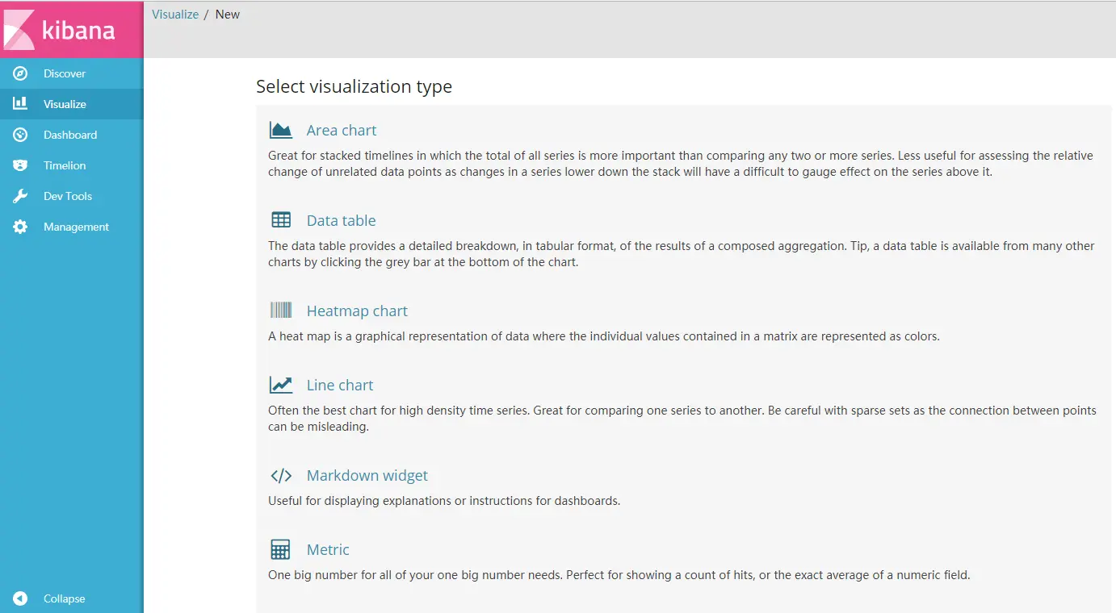Click the Markdown widget description text
The width and height of the screenshot is (1116, 613).
(444, 501)
